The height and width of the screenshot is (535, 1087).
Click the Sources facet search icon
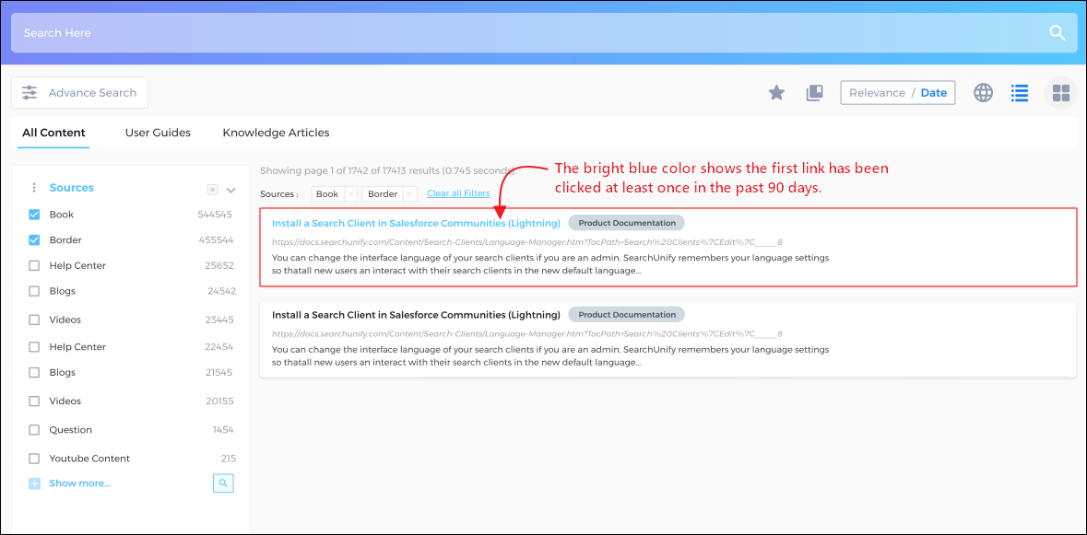click(223, 483)
